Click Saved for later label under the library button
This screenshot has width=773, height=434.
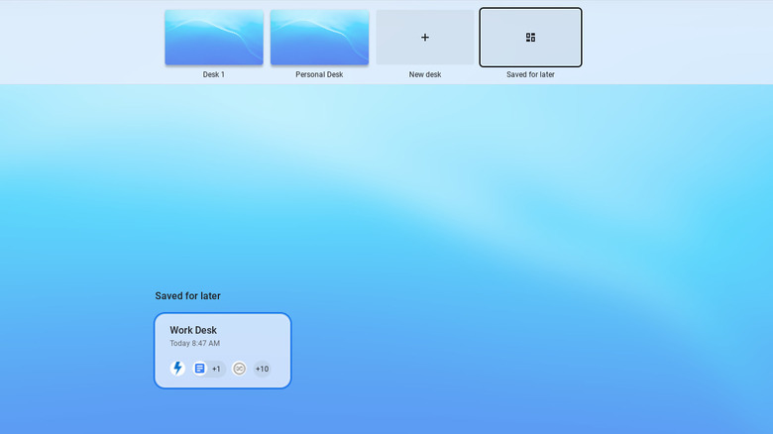530,74
